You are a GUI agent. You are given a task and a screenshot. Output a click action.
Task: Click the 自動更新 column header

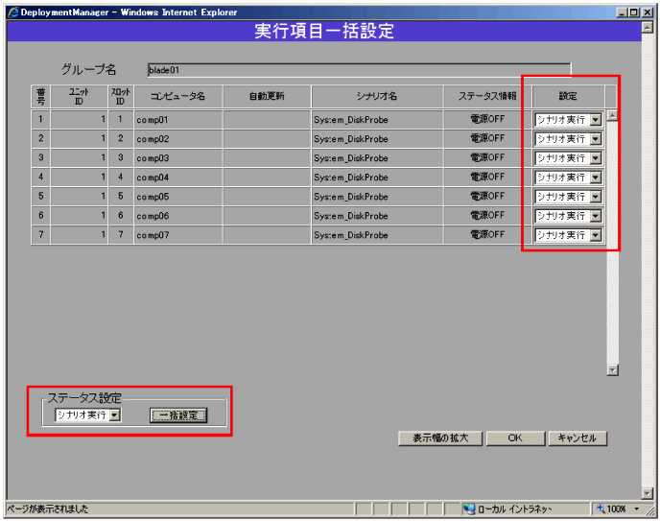(268, 96)
